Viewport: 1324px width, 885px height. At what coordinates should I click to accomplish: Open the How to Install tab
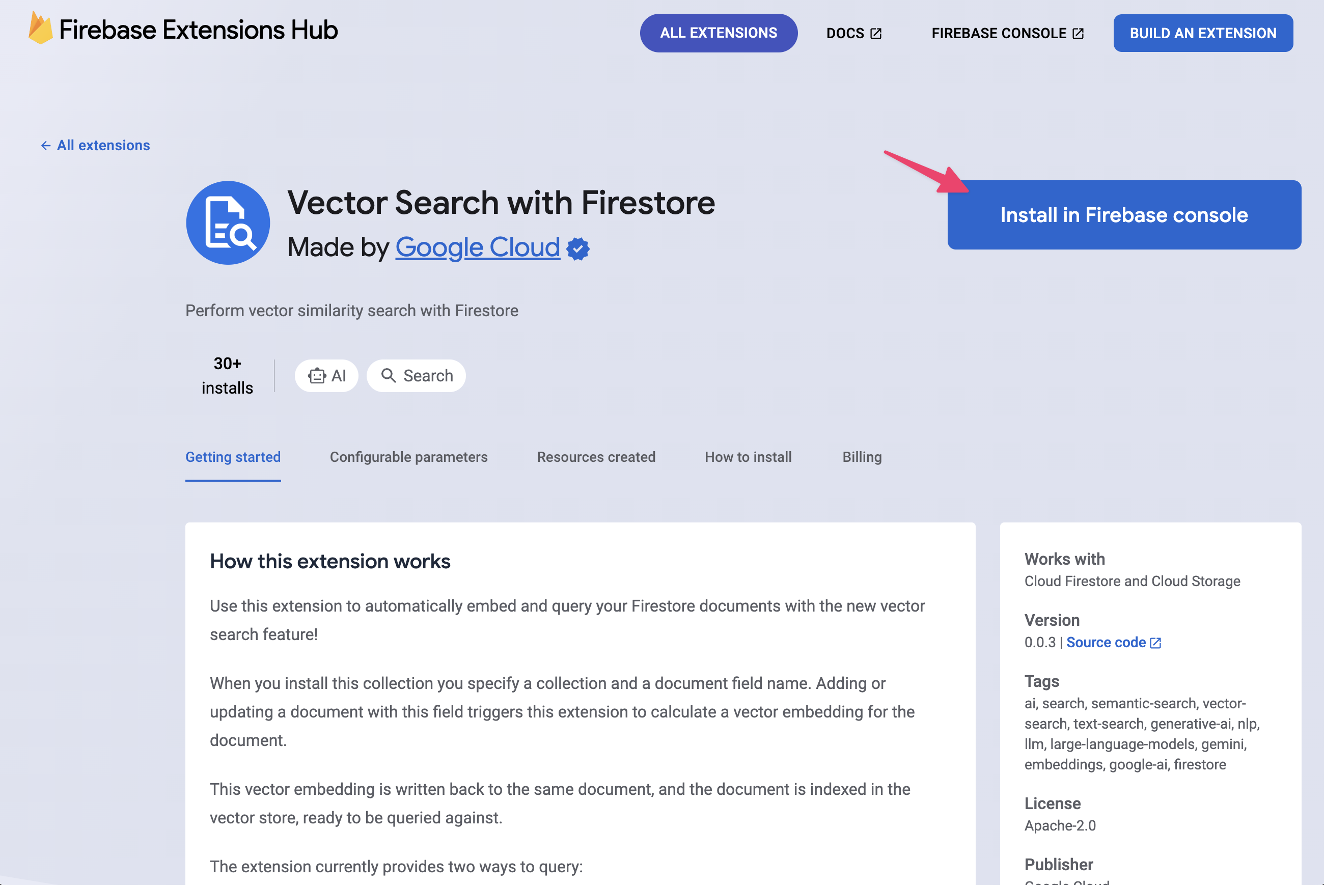click(748, 457)
